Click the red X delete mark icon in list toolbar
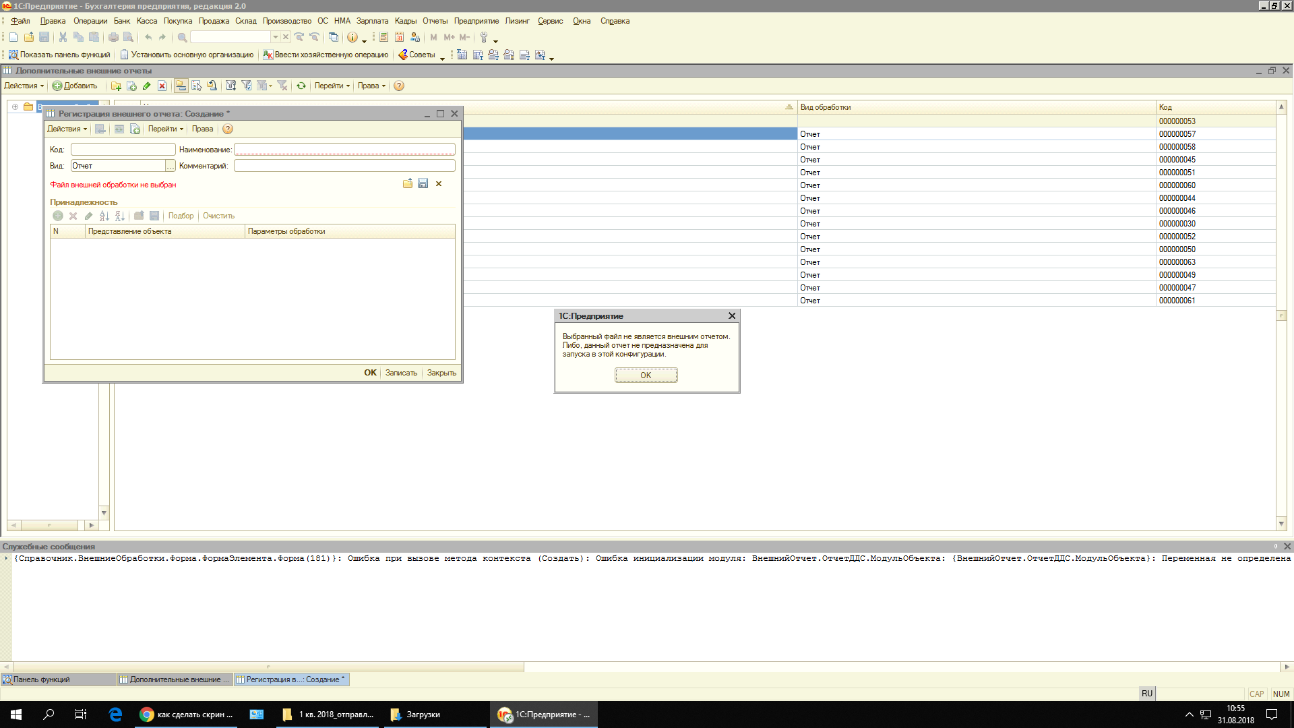 [x=162, y=86]
